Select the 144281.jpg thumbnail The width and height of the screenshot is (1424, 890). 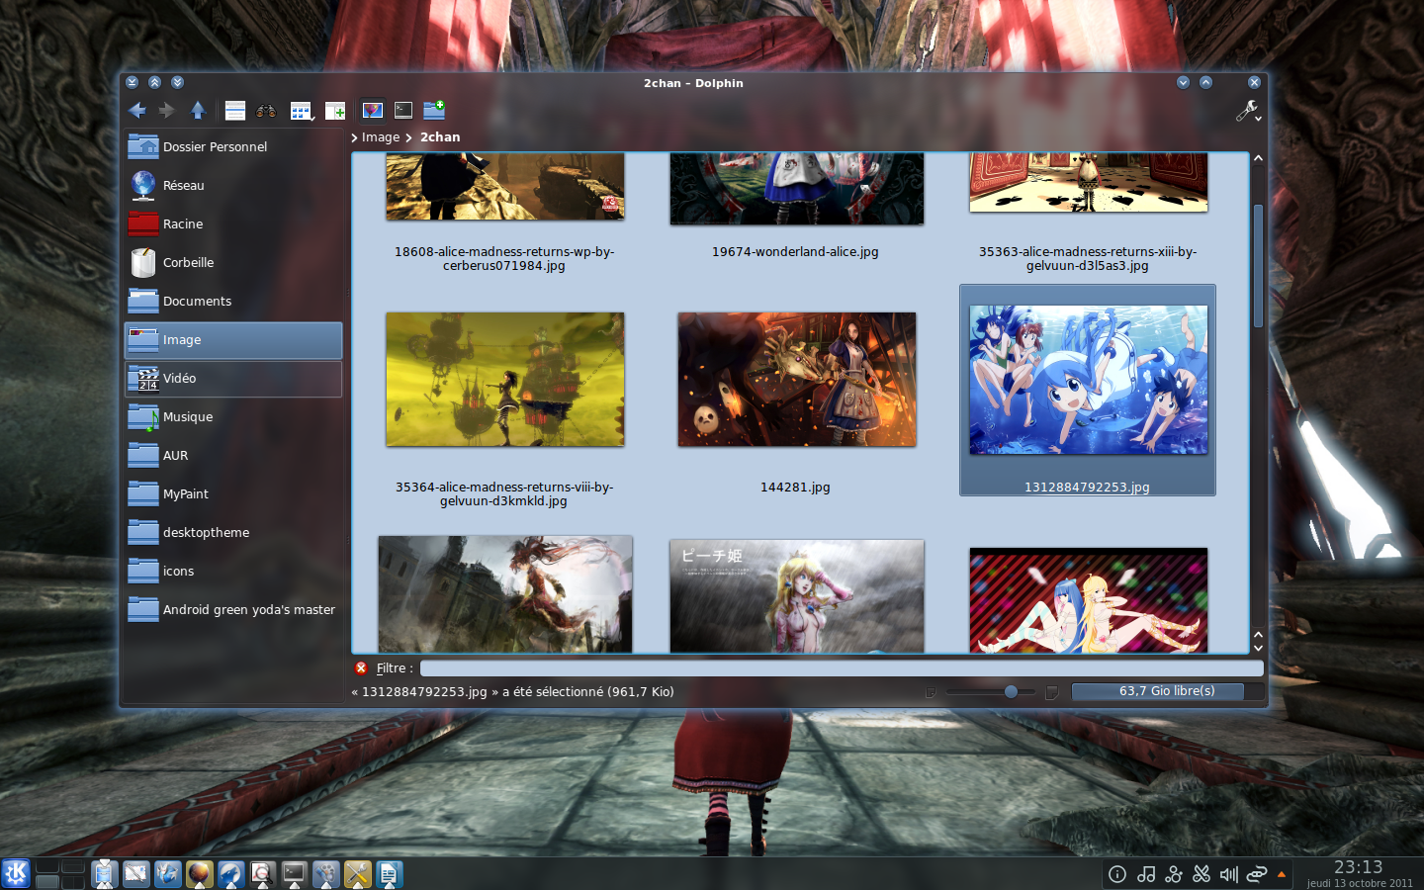tap(797, 380)
